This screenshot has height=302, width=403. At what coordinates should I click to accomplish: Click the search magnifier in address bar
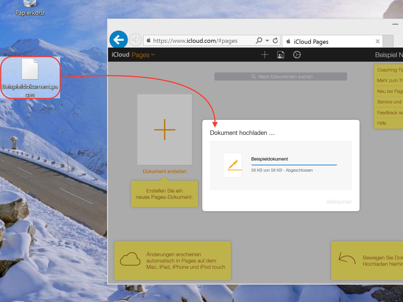(x=259, y=40)
